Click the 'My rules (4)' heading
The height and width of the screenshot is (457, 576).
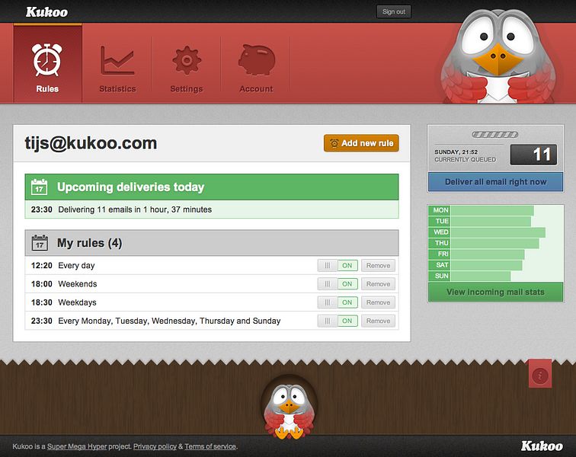tap(90, 243)
